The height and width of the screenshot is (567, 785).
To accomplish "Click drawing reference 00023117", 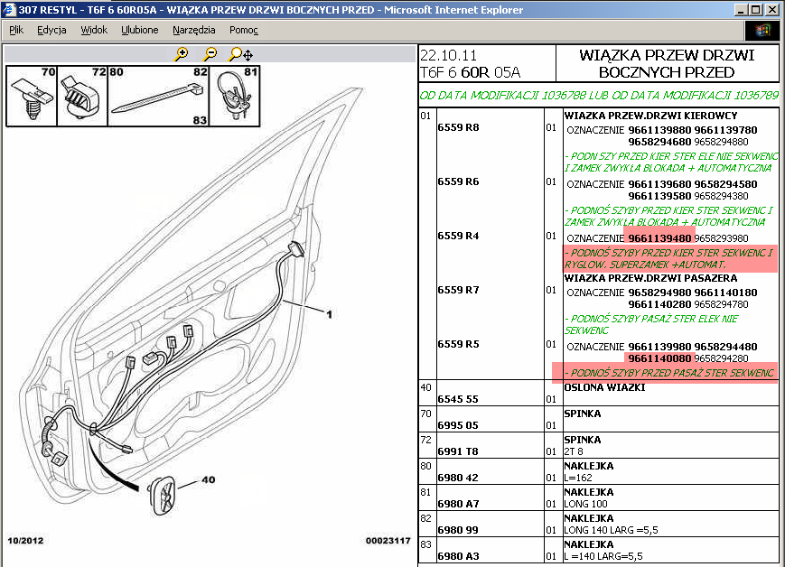I will click(x=388, y=541).
